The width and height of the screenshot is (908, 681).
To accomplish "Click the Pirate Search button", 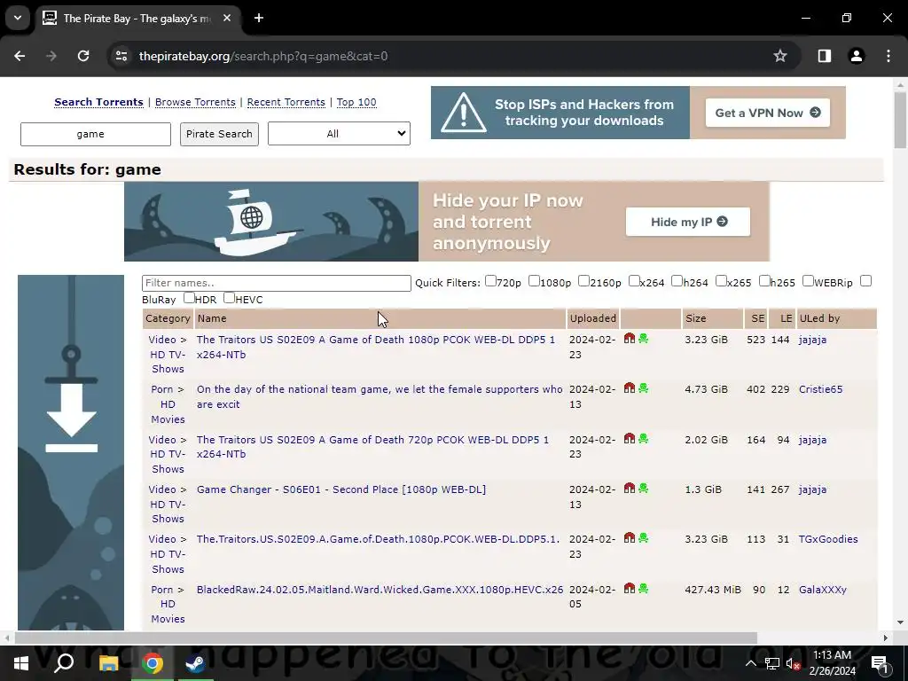I will click(219, 134).
